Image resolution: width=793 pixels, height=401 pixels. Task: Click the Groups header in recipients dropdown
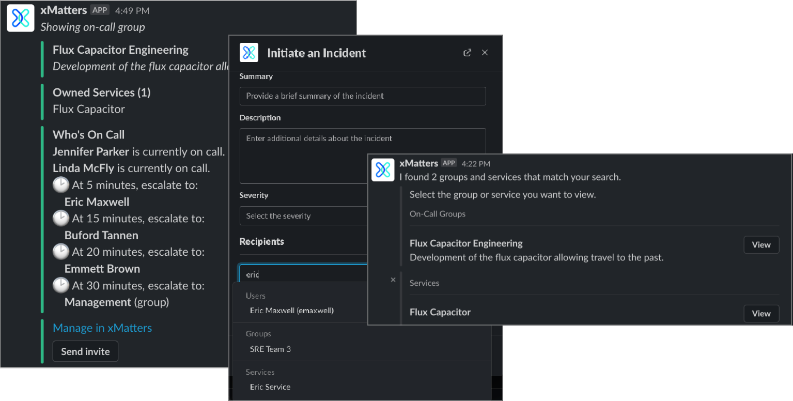point(258,334)
